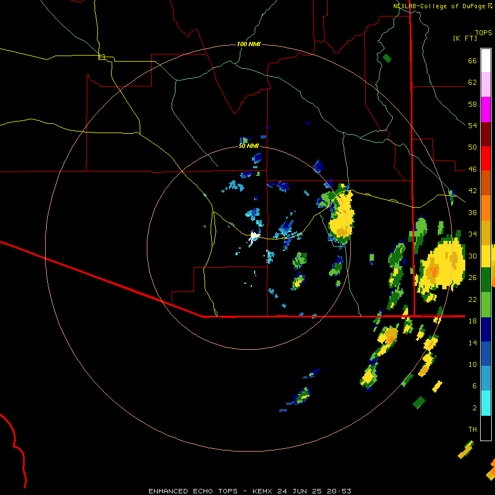Click the 50 value on the legend
The image size is (495, 495).
pos(472,147)
